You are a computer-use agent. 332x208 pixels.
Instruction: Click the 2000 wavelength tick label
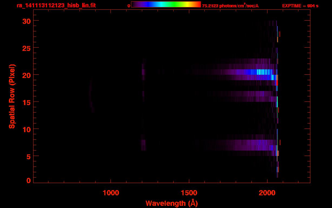[x=267, y=193]
